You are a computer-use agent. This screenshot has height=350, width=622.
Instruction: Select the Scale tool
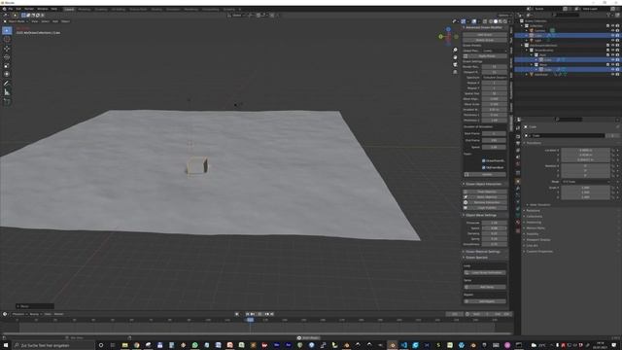click(x=7, y=65)
